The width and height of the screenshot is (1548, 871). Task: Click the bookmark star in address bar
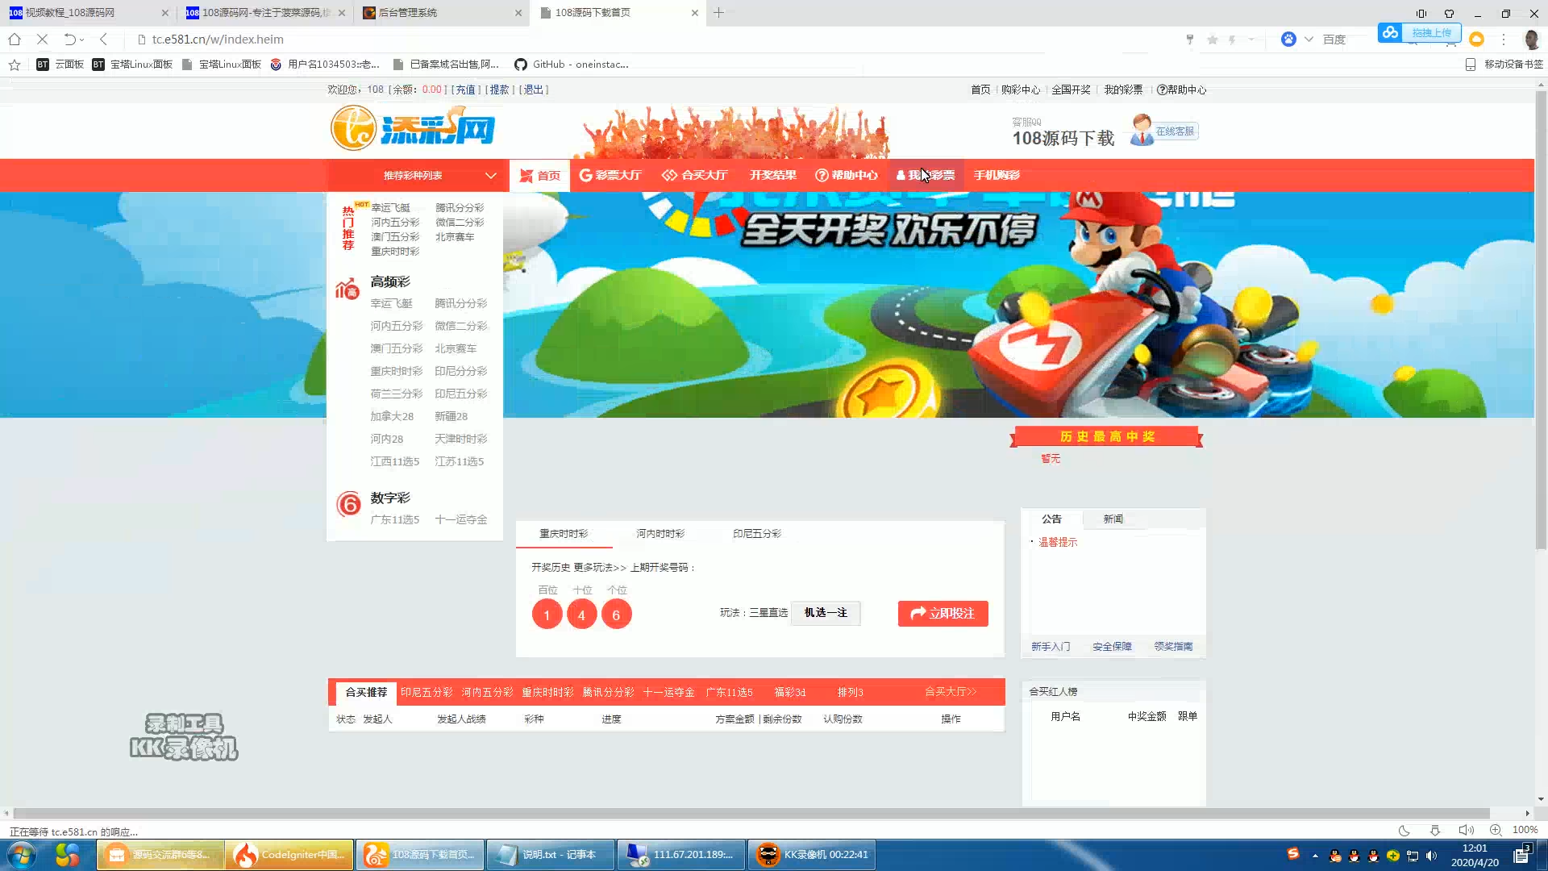pos(1212,40)
